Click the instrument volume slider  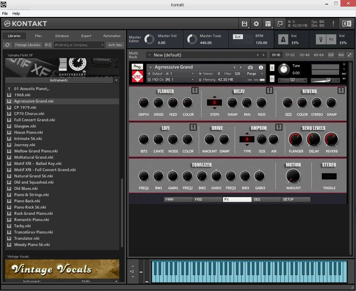[325, 80]
